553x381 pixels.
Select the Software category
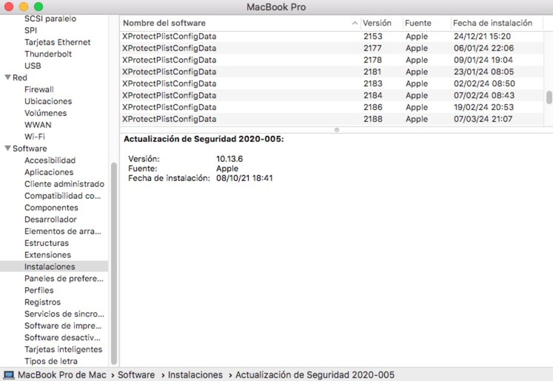click(x=30, y=148)
